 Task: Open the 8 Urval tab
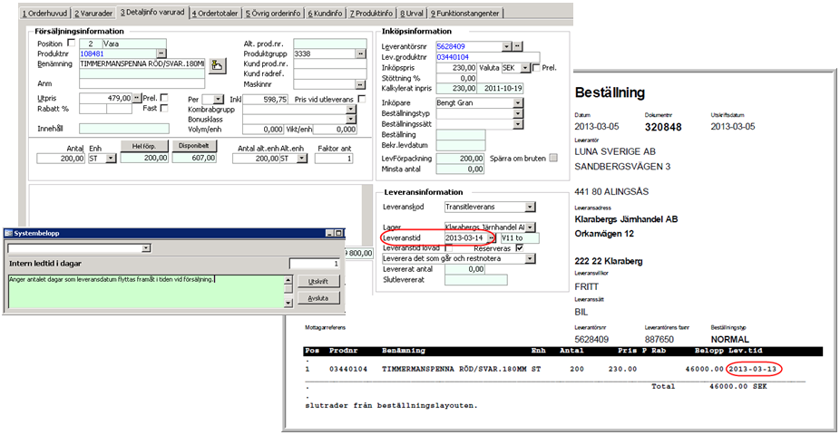click(412, 13)
